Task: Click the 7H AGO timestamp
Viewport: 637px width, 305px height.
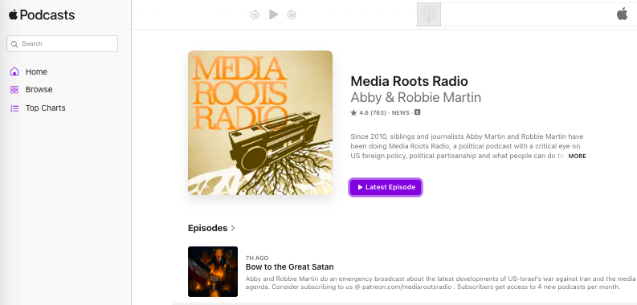Action: (257, 258)
